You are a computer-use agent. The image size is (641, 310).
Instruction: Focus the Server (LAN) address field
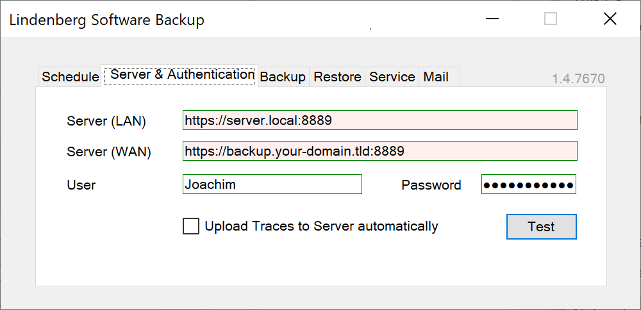click(379, 120)
